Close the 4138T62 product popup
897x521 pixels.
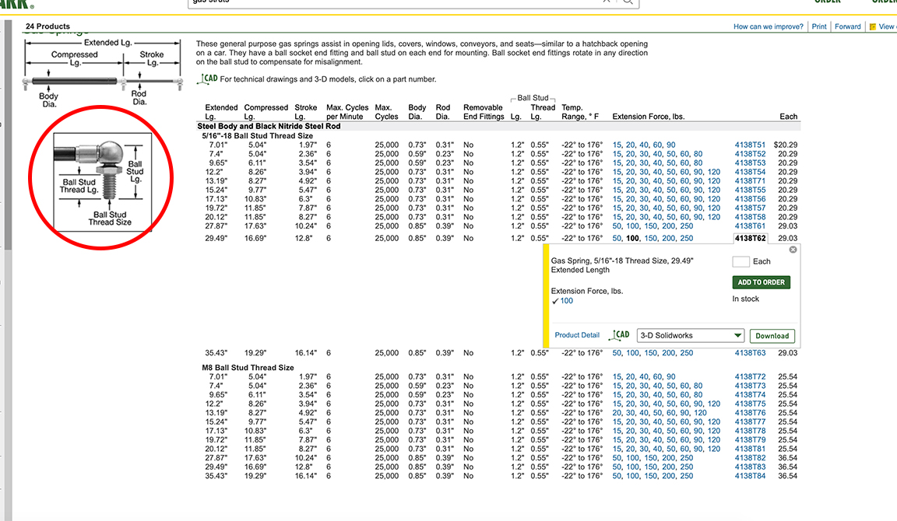tap(793, 250)
